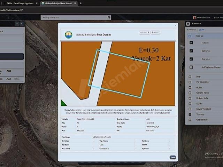The image size is (223, 167).
Task: Close the left panel with X icon
Action: point(22,24)
